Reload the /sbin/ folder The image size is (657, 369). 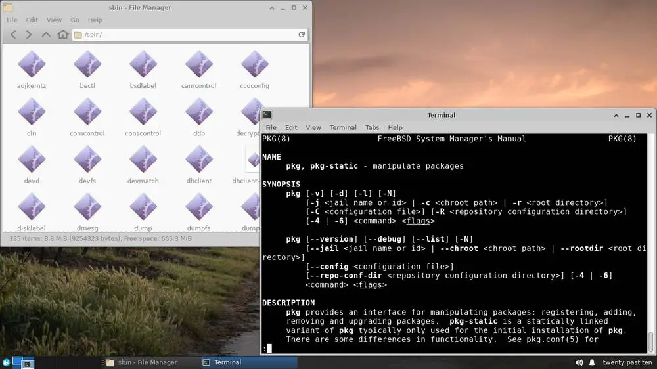302,34
